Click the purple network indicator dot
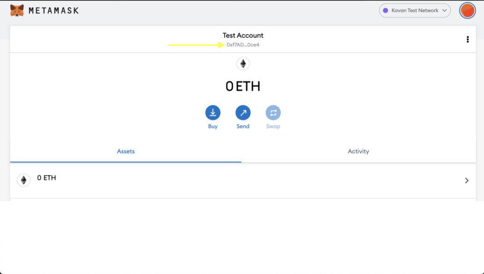Image resolution: width=484 pixels, height=274 pixels. coord(385,11)
